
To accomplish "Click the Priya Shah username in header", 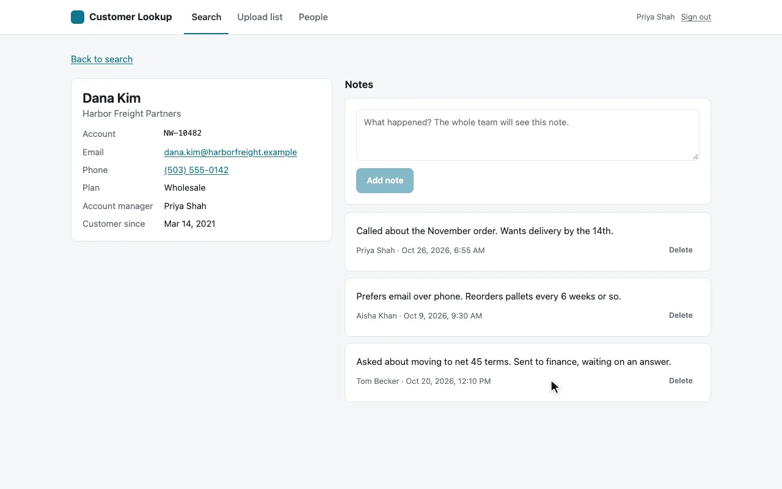I will click(x=656, y=17).
